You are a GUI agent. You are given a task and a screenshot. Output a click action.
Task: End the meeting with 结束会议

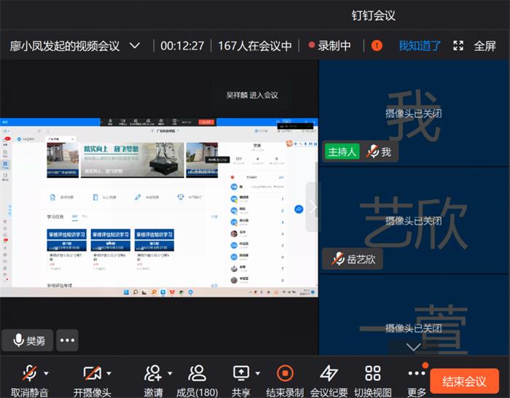(x=464, y=381)
